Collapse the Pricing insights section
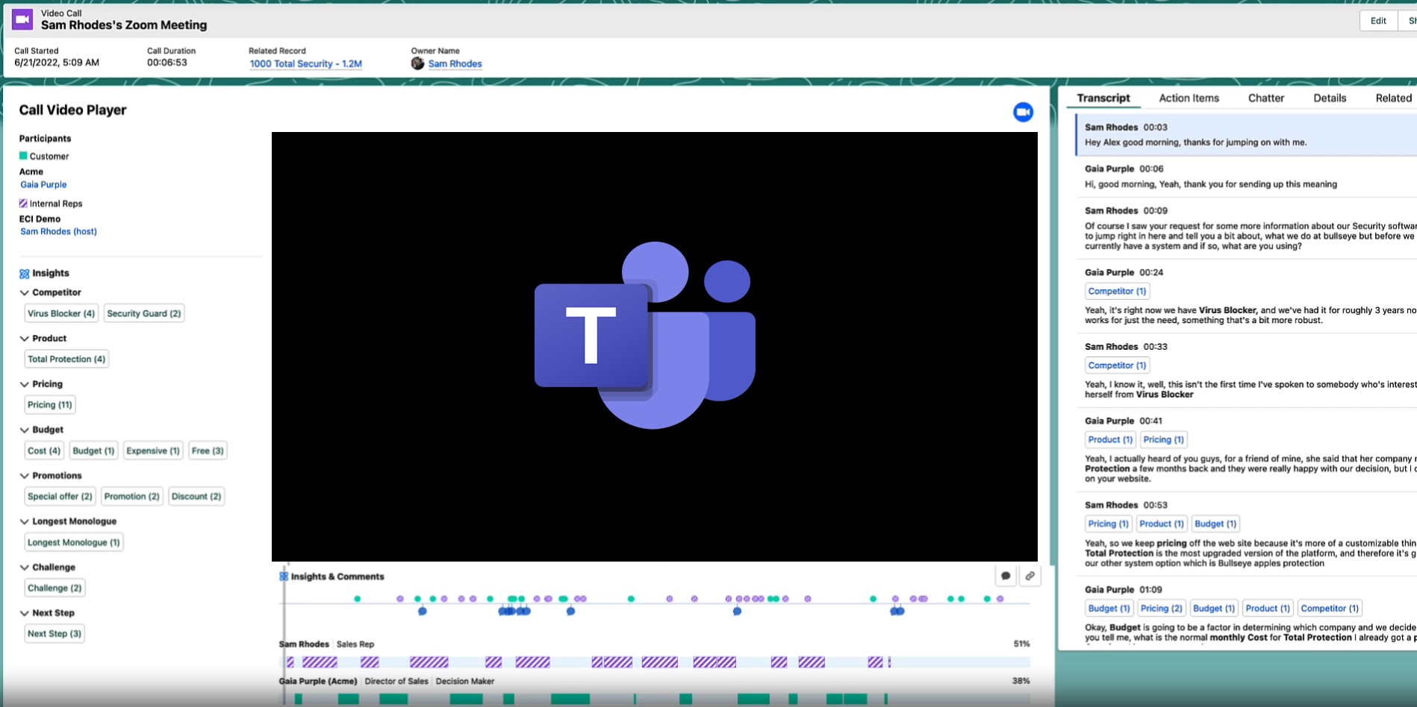 point(25,384)
